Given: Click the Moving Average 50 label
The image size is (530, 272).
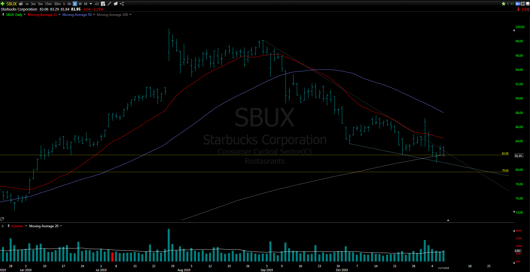Looking at the screenshot, I should pos(77,14).
